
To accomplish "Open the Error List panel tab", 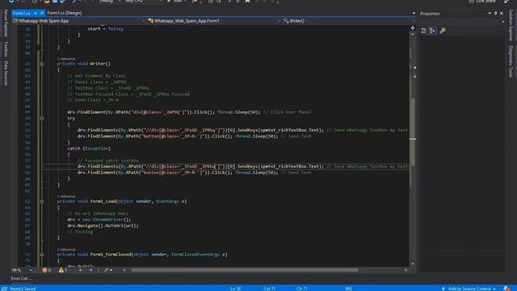I will (21, 278).
